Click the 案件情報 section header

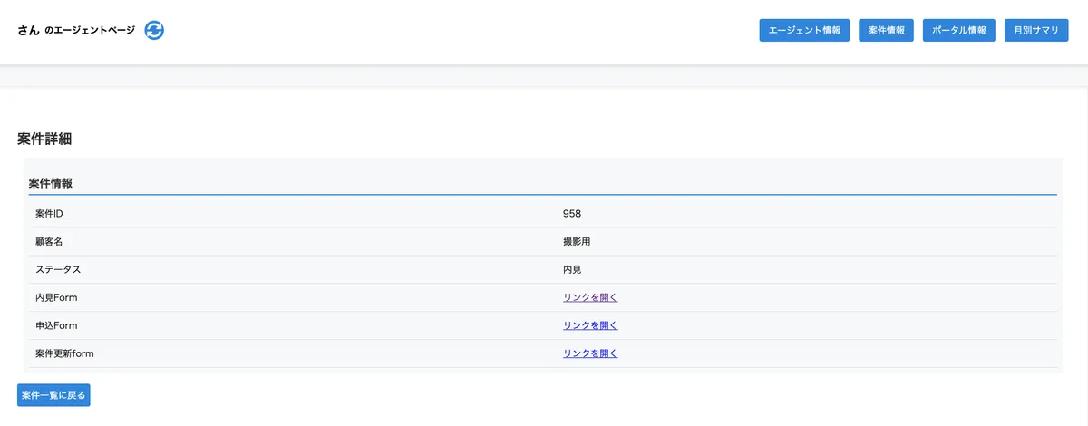pyautogui.click(x=51, y=183)
